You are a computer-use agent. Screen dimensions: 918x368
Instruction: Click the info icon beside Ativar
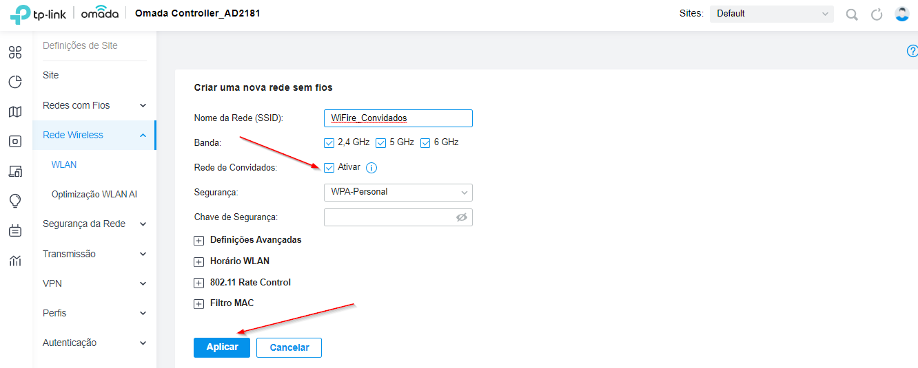point(371,168)
